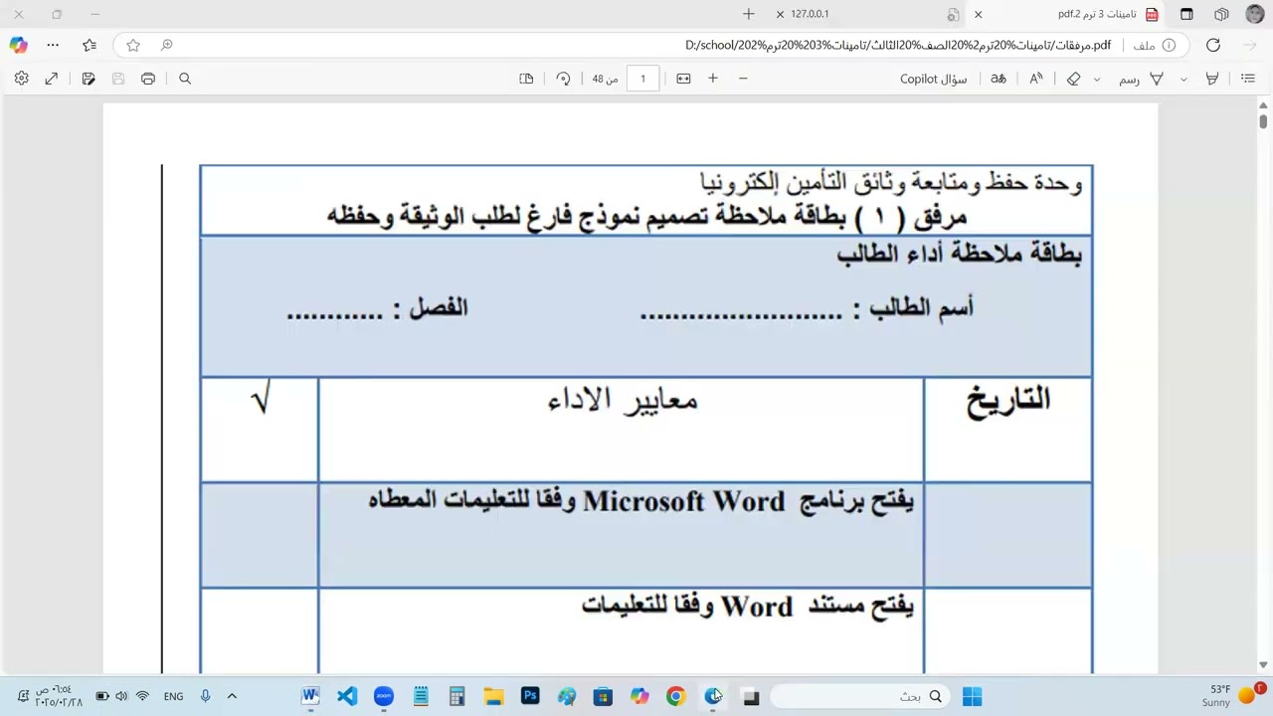Open Visual Studio Code from taskbar

point(347,696)
